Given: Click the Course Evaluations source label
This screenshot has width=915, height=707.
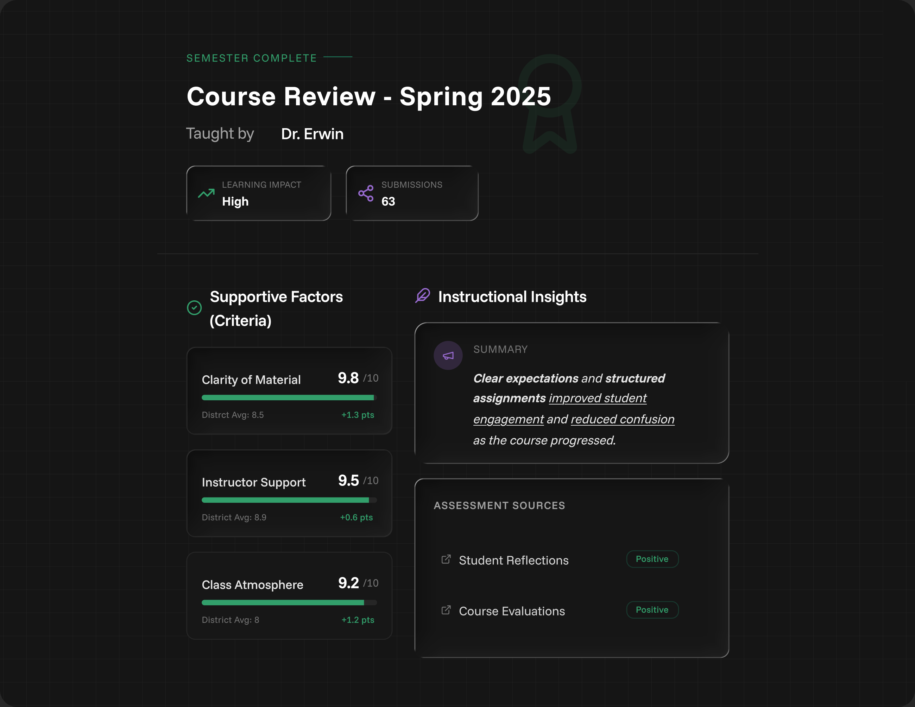Looking at the screenshot, I should (512, 611).
